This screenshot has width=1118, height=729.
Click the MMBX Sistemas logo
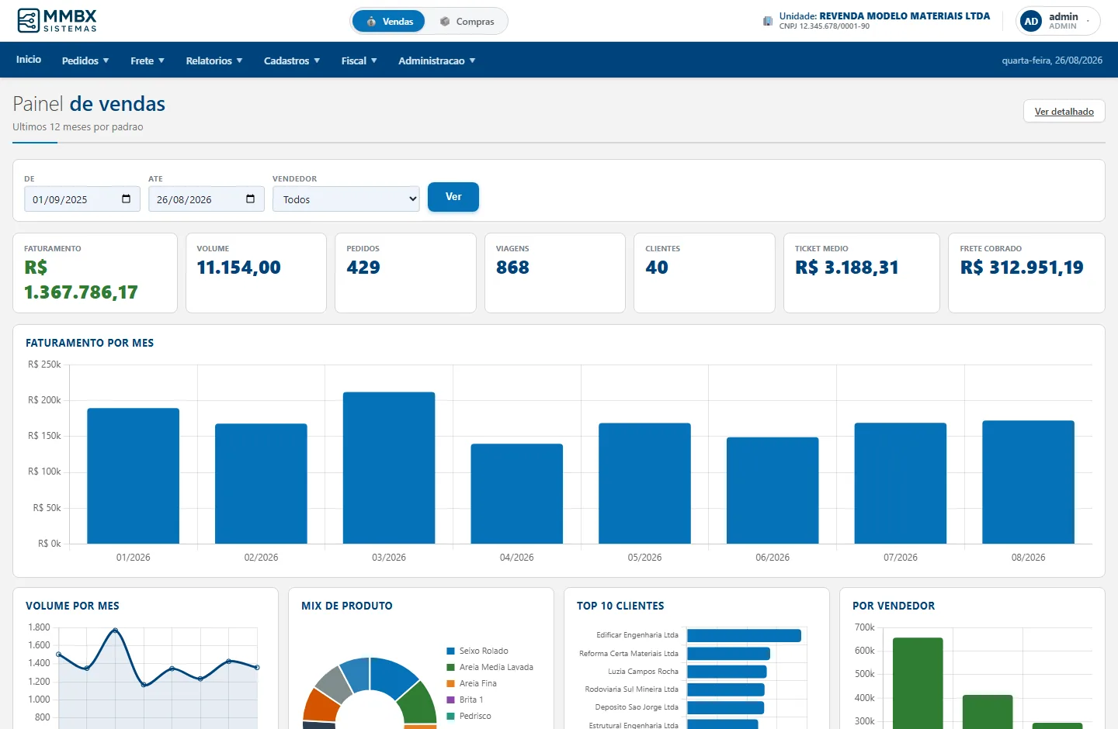click(x=57, y=20)
